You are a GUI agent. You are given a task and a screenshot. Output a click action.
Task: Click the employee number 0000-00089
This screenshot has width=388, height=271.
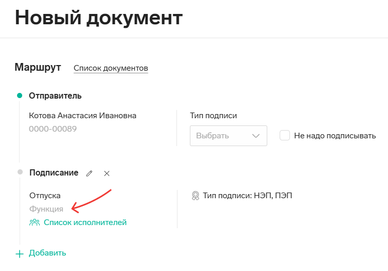click(53, 129)
